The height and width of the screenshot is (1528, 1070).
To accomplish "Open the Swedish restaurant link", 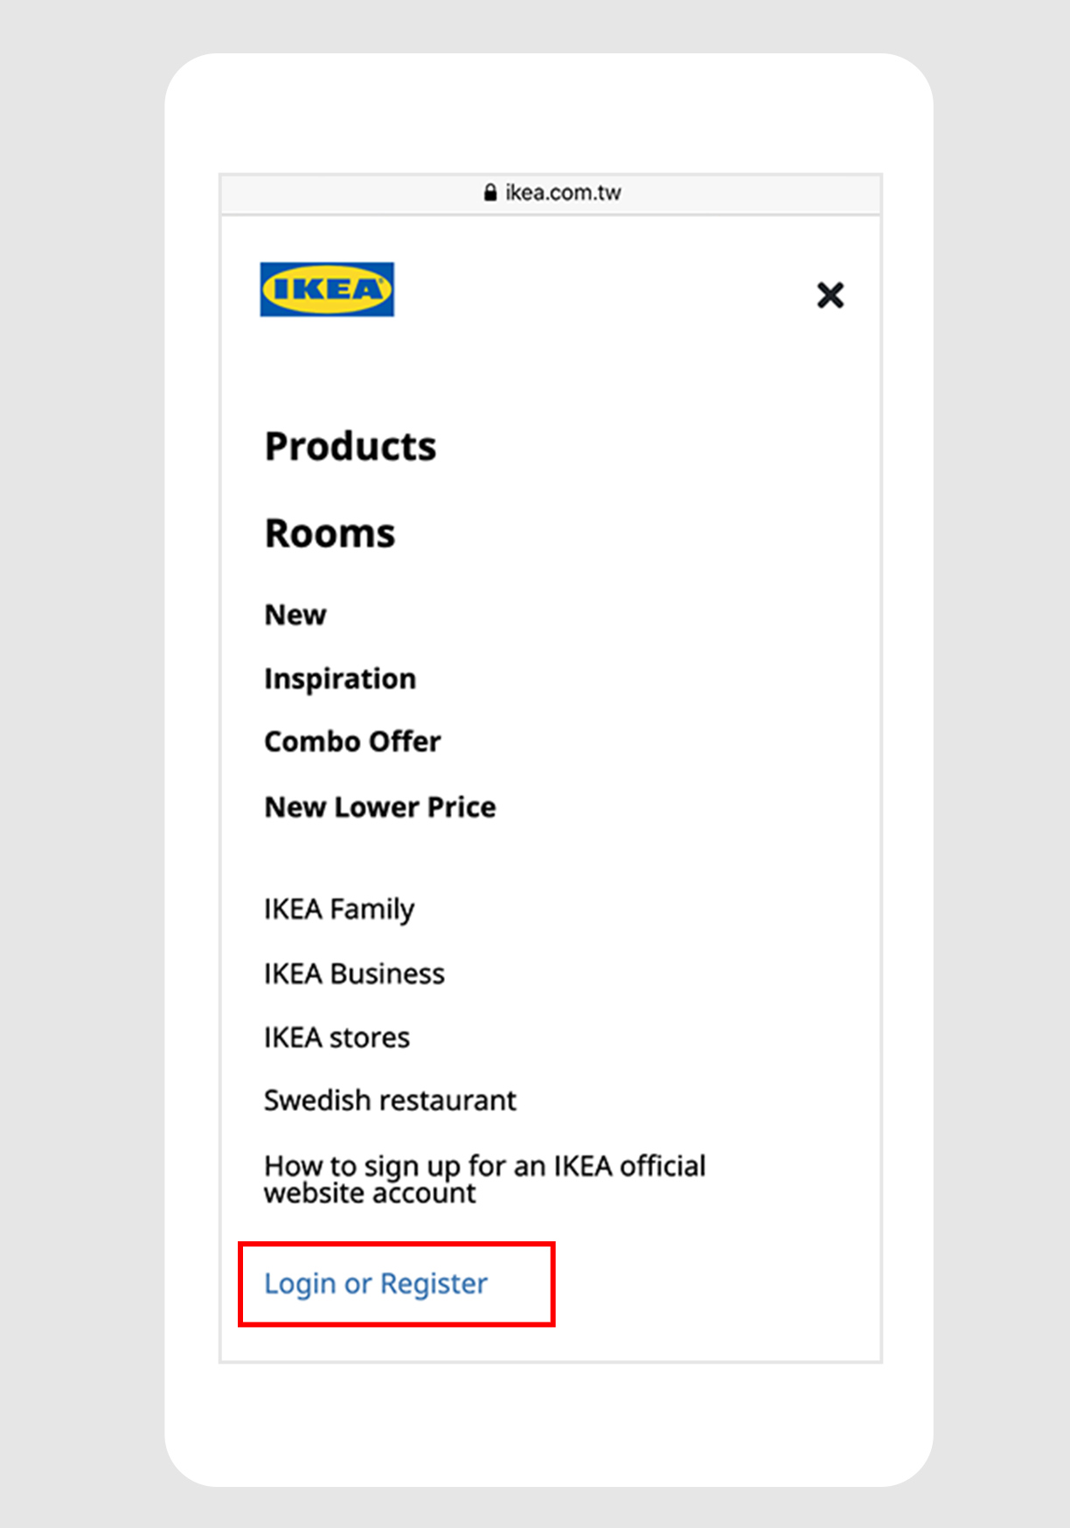I will tap(390, 1100).
